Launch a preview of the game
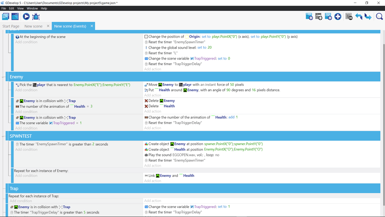The width and height of the screenshot is (385, 217). point(26,16)
